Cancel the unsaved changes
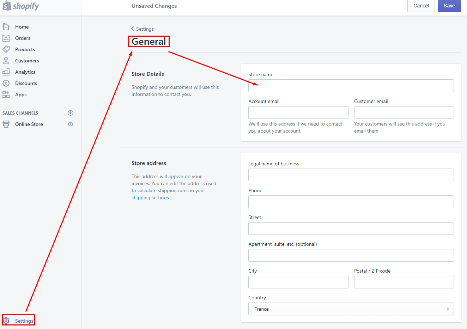The image size is (467, 329). tap(421, 6)
